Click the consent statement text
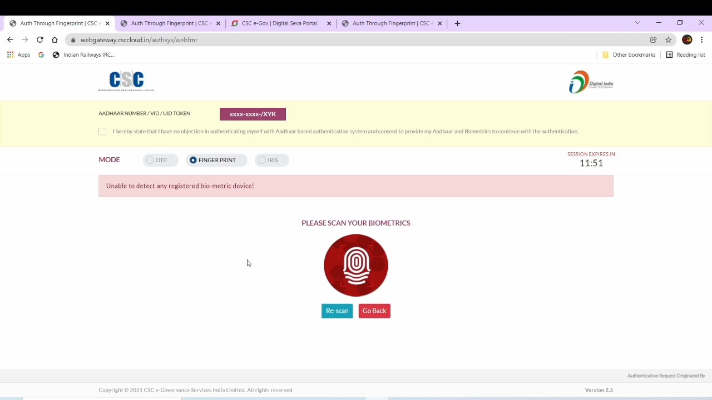The height and width of the screenshot is (400, 712). click(x=345, y=132)
